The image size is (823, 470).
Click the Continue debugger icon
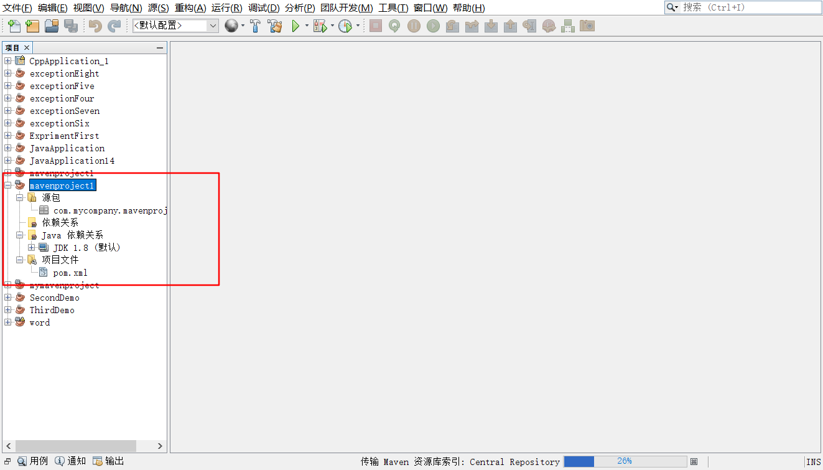433,26
